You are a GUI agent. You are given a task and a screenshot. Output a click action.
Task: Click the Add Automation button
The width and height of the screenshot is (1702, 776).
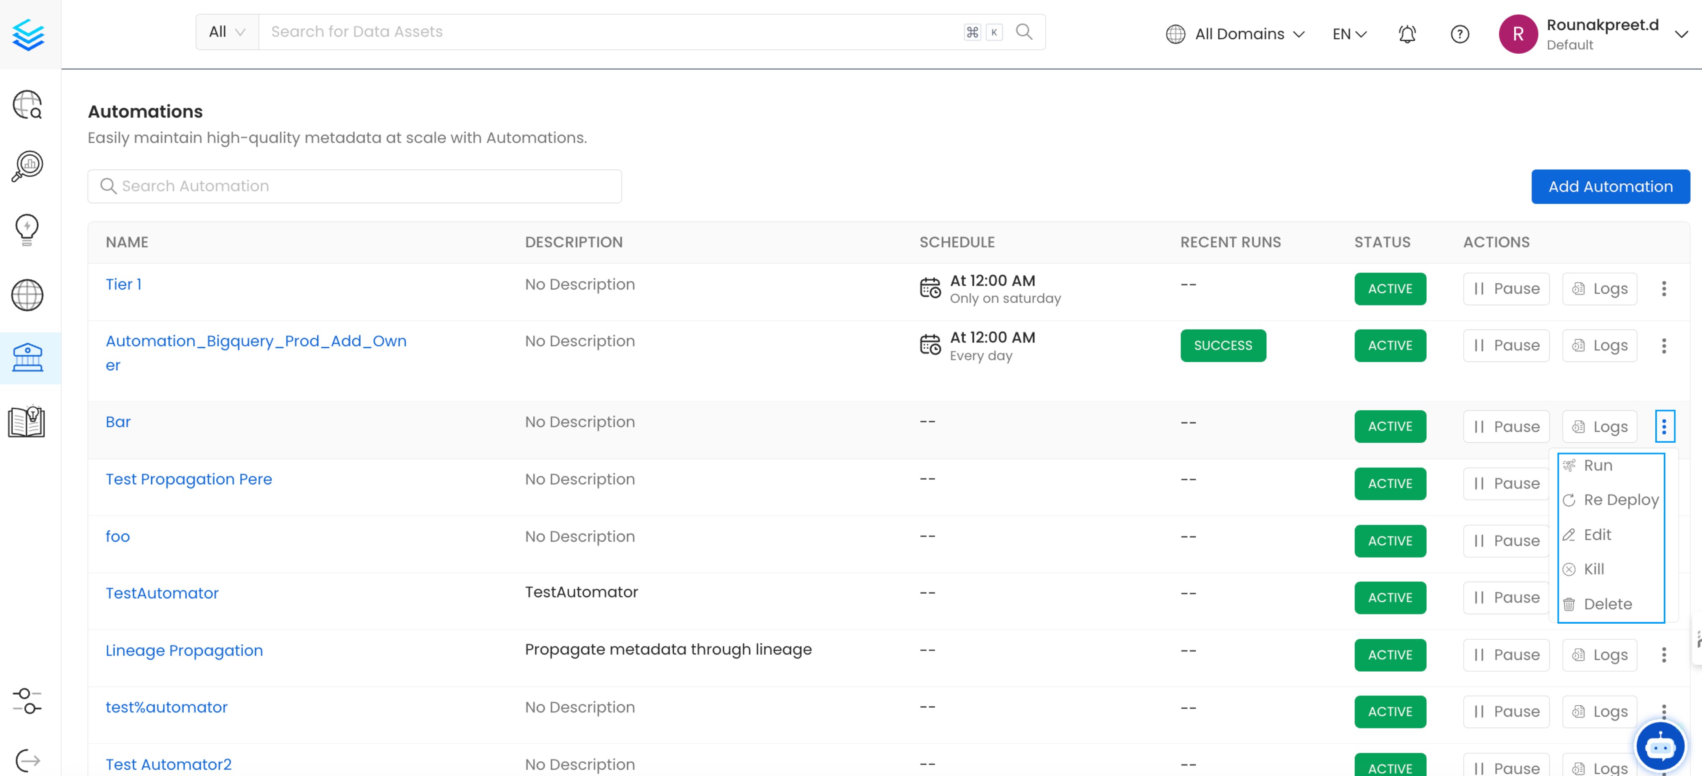click(1611, 186)
